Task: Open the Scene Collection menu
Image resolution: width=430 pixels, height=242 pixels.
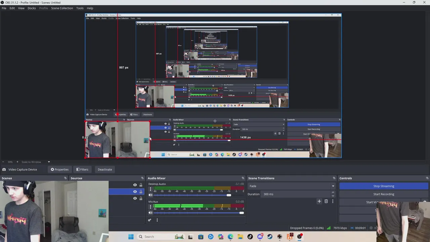Action: (62, 8)
